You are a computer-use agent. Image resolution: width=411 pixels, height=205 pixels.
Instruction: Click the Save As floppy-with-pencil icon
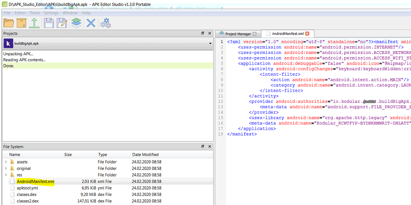coord(62,23)
